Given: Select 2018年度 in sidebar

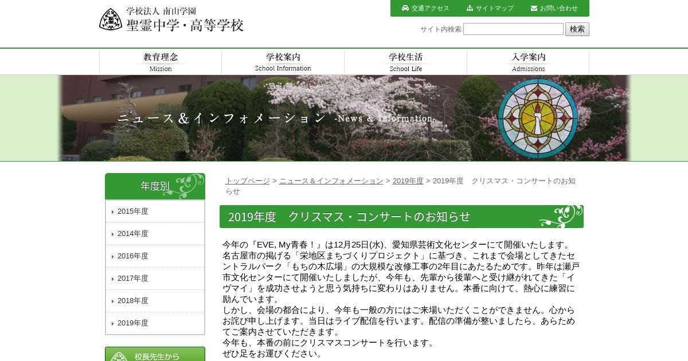Looking at the screenshot, I should 155,301.
